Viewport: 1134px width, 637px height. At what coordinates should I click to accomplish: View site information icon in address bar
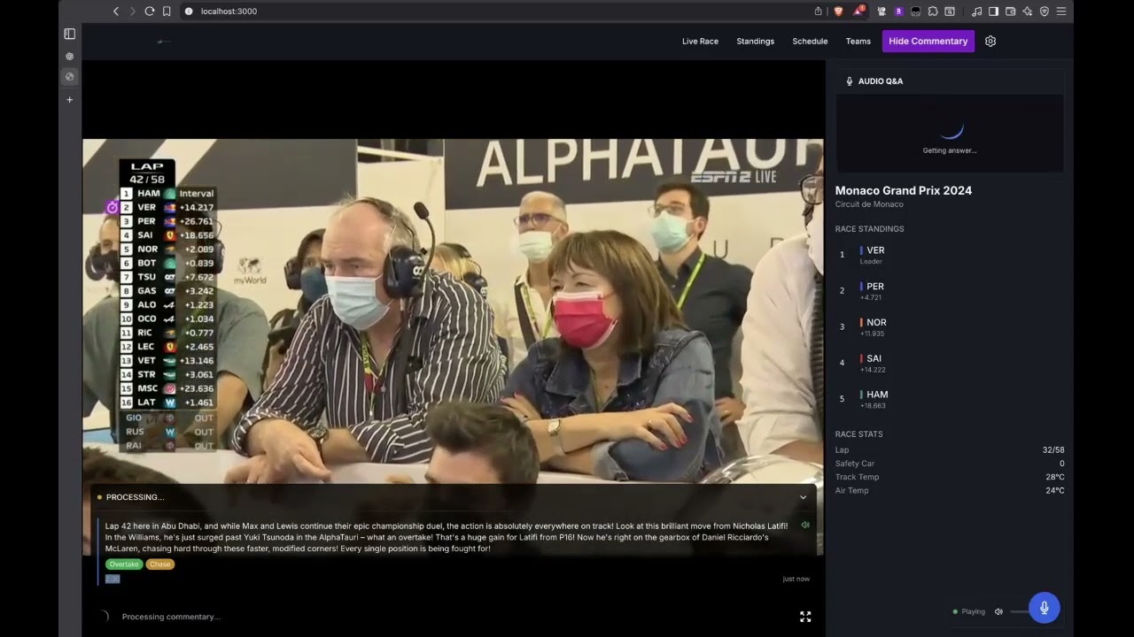188,12
